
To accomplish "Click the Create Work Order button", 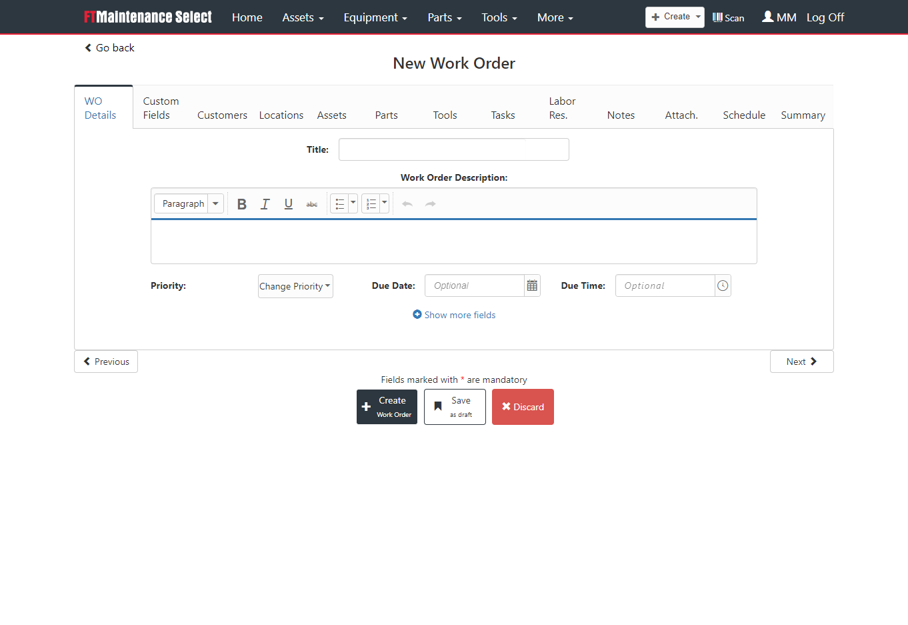I will click(x=387, y=406).
